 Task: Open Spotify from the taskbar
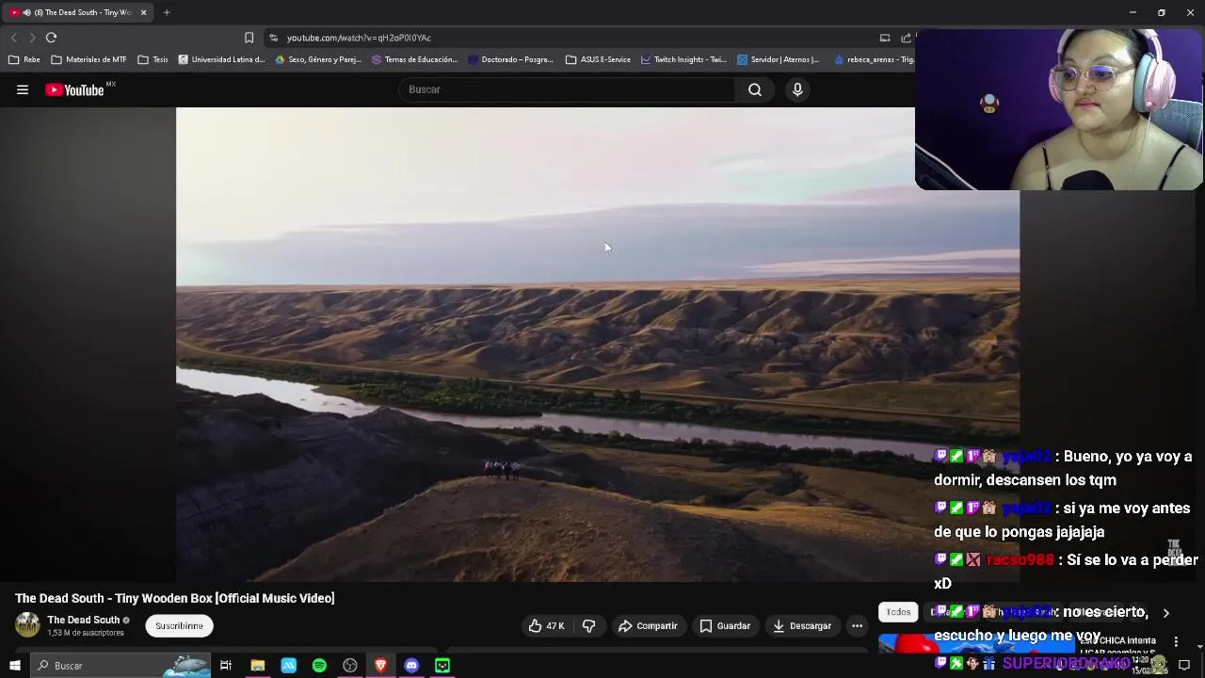(x=319, y=666)
